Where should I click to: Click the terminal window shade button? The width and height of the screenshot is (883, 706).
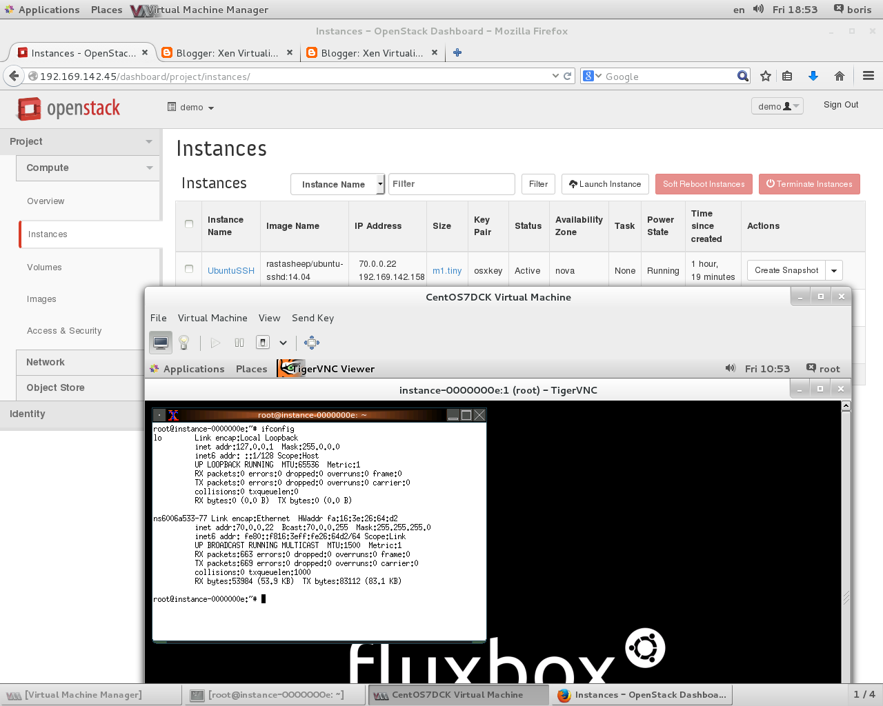(453, 415)
